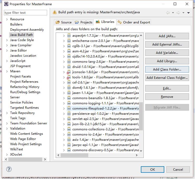Click the Add Variable... button

[167, 53]
